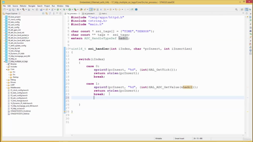Toggle code folding at line 10
The image size is (253, 142).
(70, 49)
